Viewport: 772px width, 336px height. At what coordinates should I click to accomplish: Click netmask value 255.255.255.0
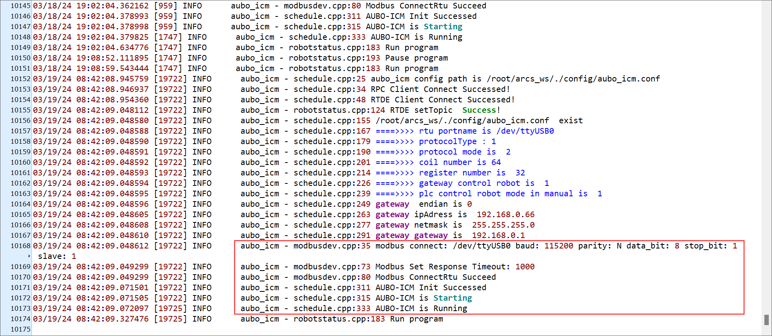[x=503, y=225]
